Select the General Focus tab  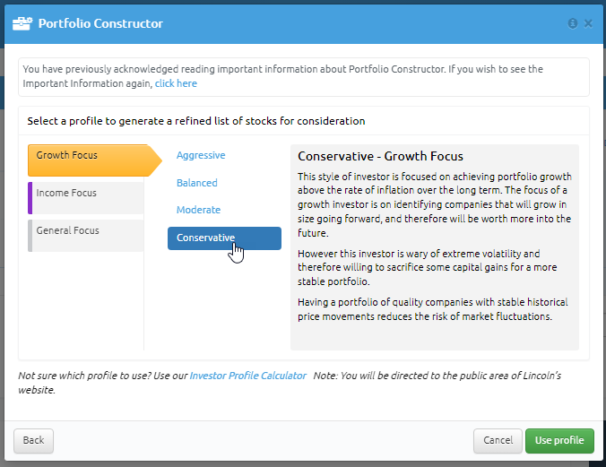tap(86, 236)
